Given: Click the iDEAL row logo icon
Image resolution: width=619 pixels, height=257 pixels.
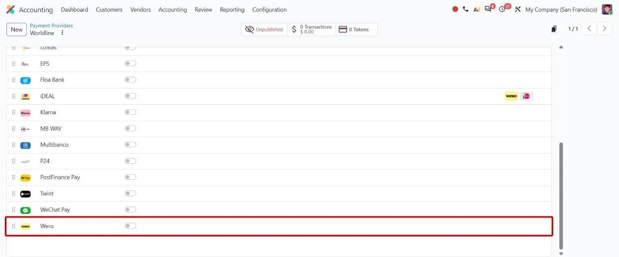Looking at the screenshot, I should pyautogui.click(x=25, y=97).
